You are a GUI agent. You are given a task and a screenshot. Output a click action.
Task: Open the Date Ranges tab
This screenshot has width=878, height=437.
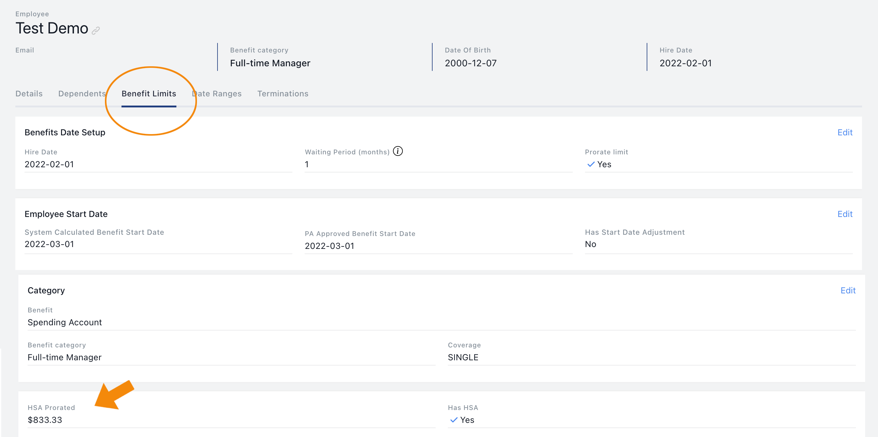[217, 94]
